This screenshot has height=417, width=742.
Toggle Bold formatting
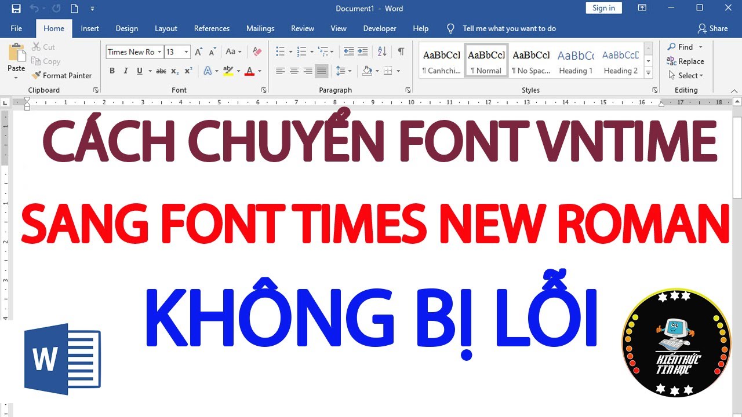pos(112,71)
